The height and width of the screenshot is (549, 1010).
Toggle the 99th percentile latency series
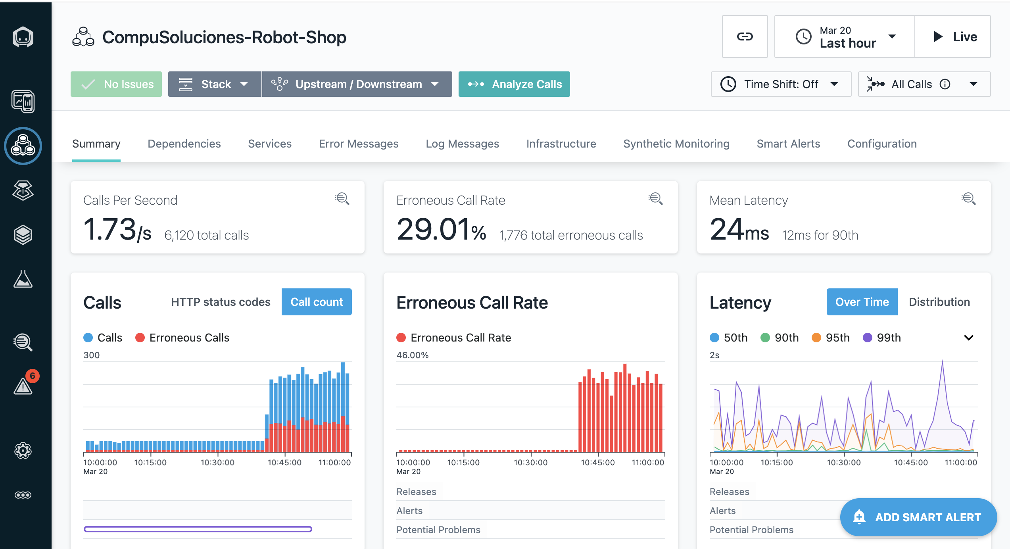[881, 338]
